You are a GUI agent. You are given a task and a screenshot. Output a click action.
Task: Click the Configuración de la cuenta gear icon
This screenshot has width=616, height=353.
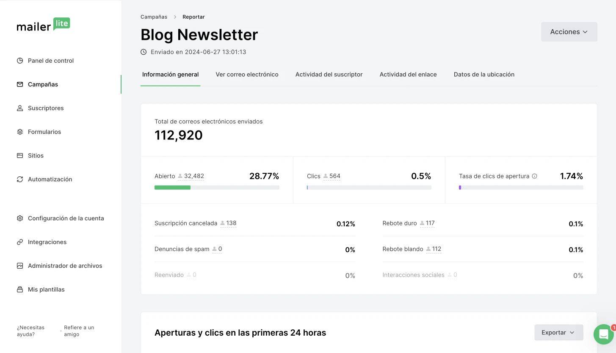[20, 218]
